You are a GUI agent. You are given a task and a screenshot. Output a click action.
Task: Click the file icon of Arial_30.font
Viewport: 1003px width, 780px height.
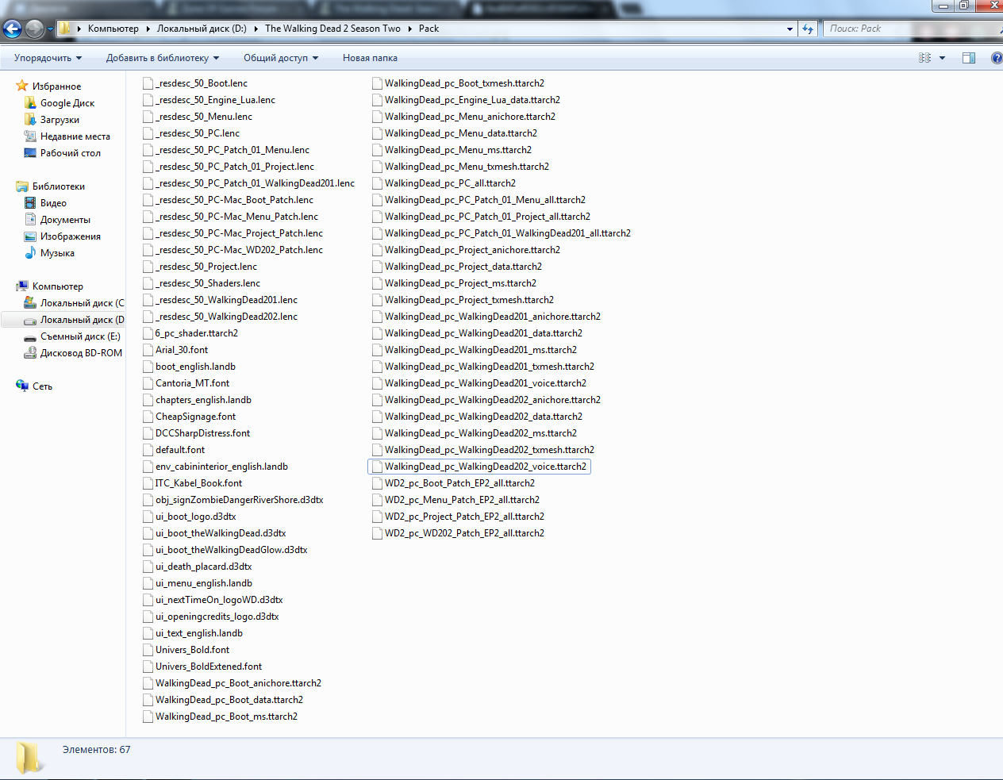pos(148,350)
